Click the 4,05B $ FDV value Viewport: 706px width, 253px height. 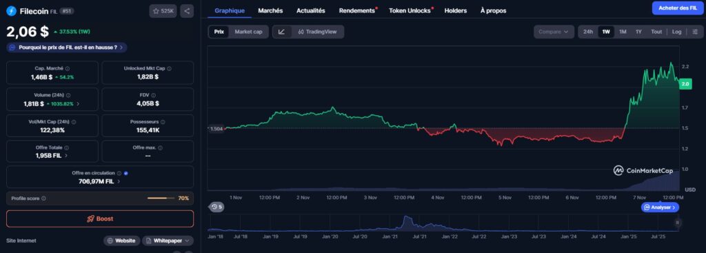148,103
